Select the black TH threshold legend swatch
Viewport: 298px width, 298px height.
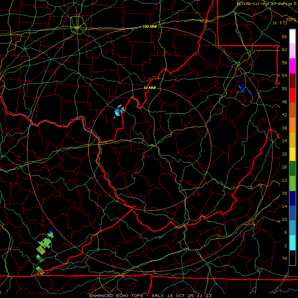tap(292, 258)
